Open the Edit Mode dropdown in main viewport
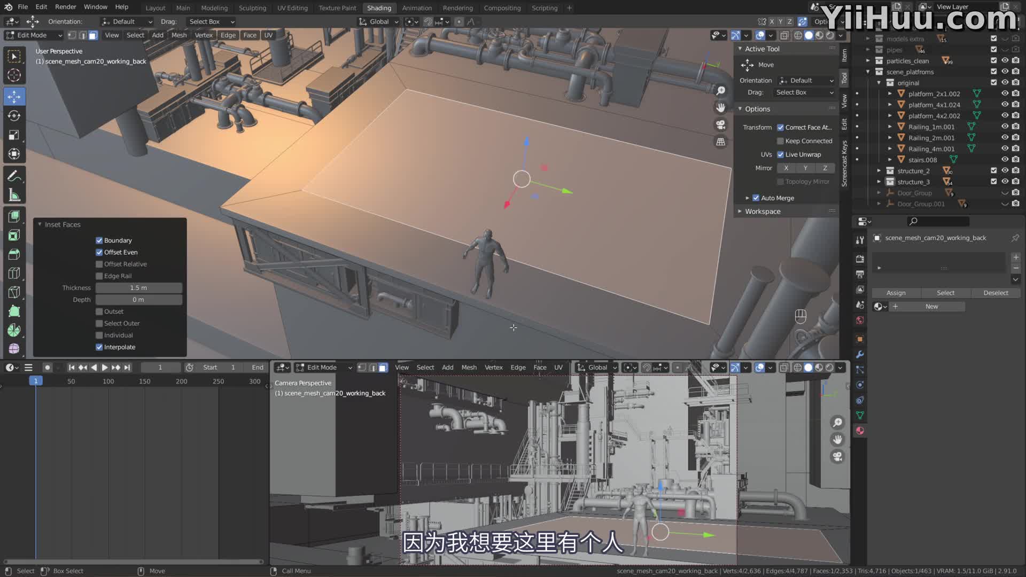Screen dimensions: 1026x577 point(34,35)
